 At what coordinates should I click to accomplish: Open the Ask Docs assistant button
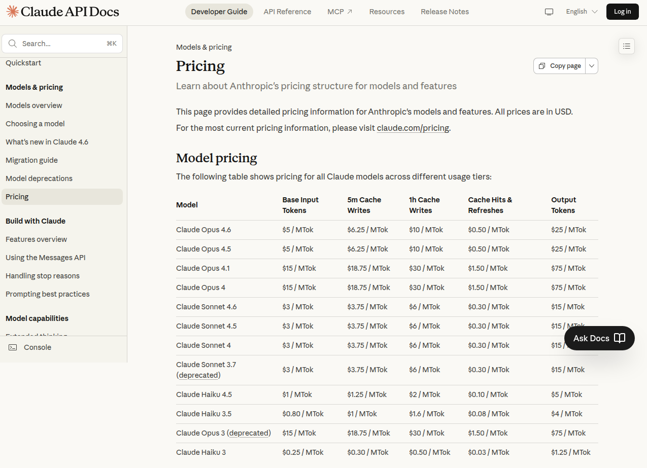coord(599,338)
